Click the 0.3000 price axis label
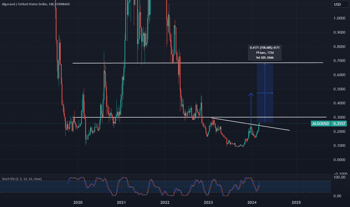Screen dimensions: 350x207 [x=339, y=117]
